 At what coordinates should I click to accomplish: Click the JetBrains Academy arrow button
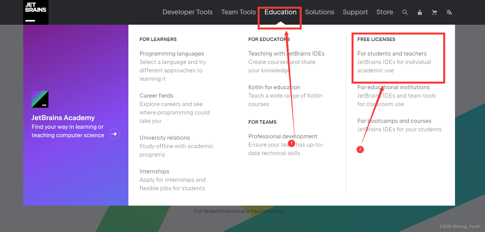[x=114, y=134]
